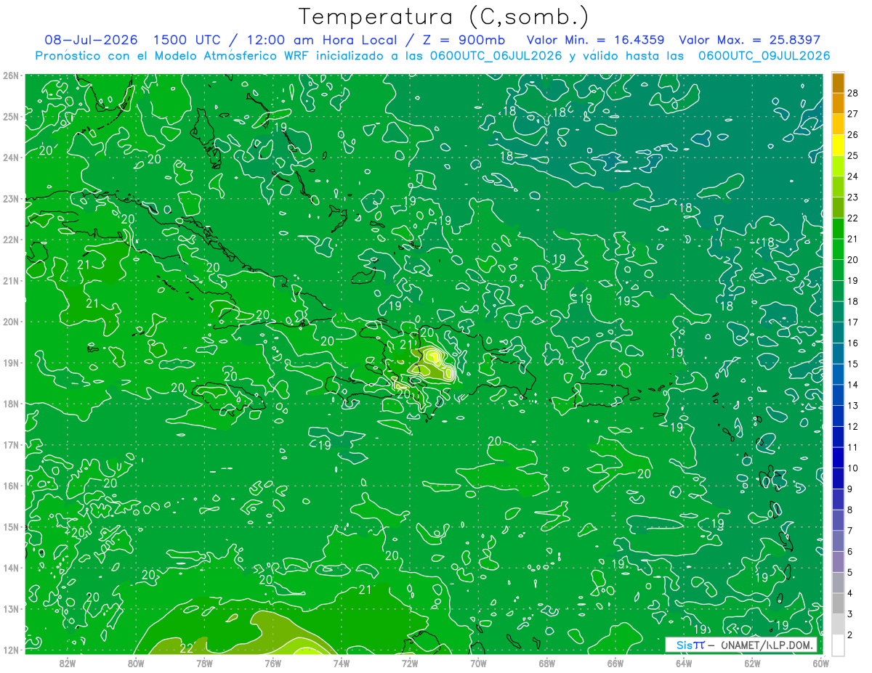872x673 pixels.
Task: Click the "Valor Max. = 25.8397" value
Action: (750, 41)
